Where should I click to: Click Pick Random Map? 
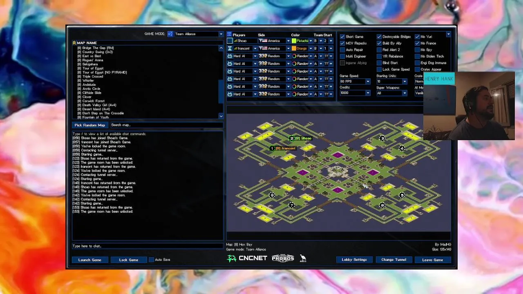[90, 125]
